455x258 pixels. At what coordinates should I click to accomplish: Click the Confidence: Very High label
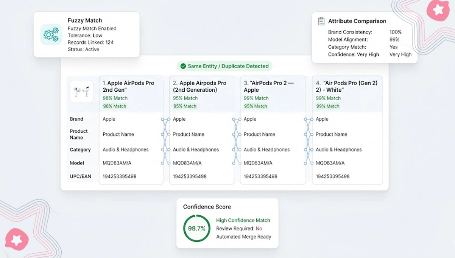(x=354, y=54)
